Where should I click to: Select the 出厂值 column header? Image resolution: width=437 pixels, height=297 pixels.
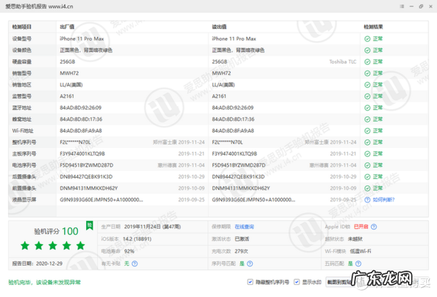click(67, 27)
